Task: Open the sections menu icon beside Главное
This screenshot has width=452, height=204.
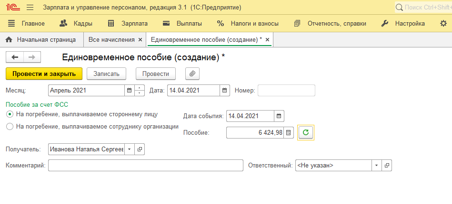Action: [11, 24]
